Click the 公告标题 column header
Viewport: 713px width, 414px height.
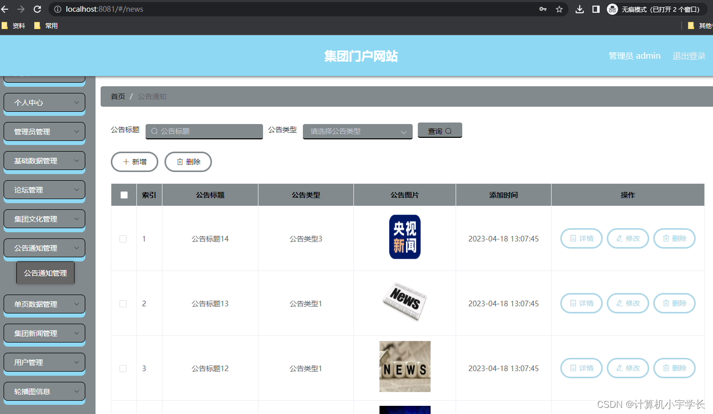[x=210, y=195]
